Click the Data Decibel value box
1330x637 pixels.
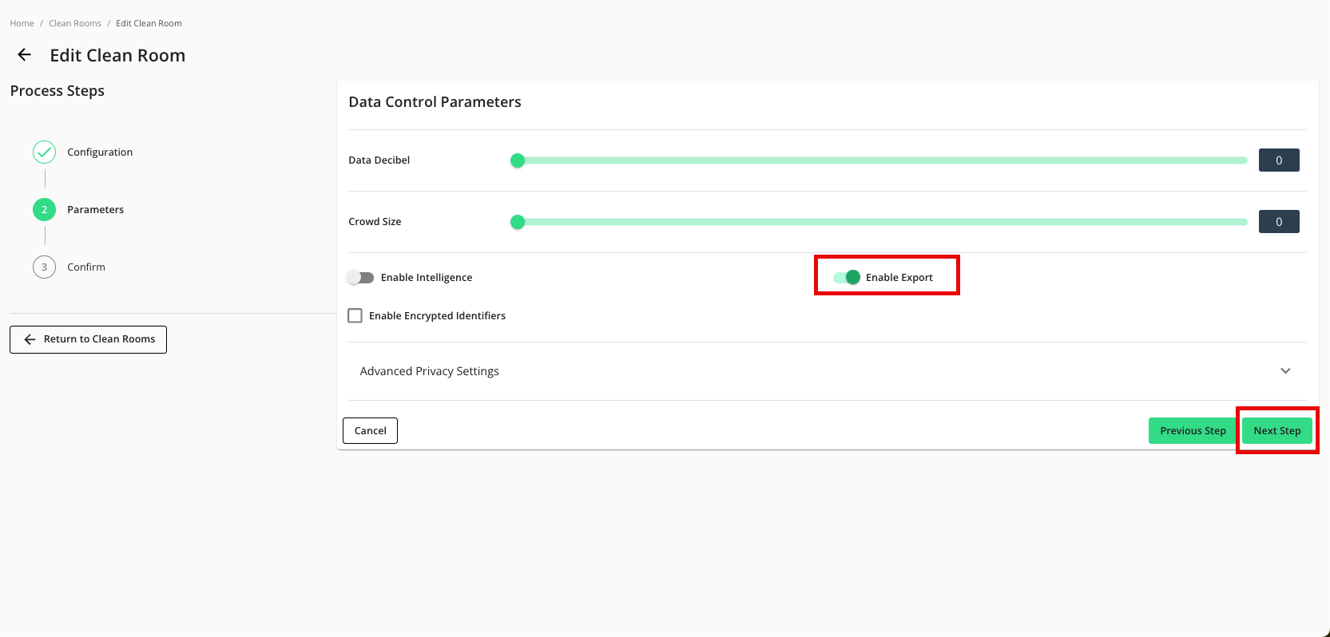[x=1278, y=160]
